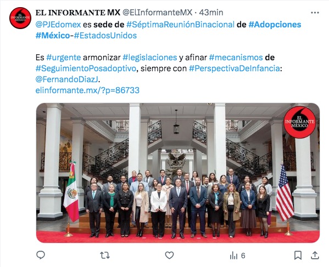Open the reply comment icon
This screenshot has width=329, height=267.
41,255
